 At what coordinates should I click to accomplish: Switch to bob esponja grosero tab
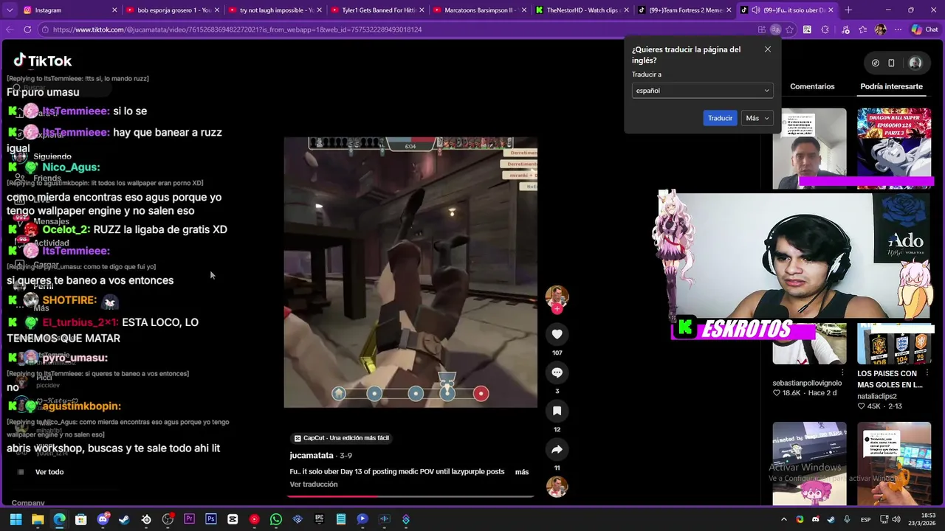click(171, 10)
